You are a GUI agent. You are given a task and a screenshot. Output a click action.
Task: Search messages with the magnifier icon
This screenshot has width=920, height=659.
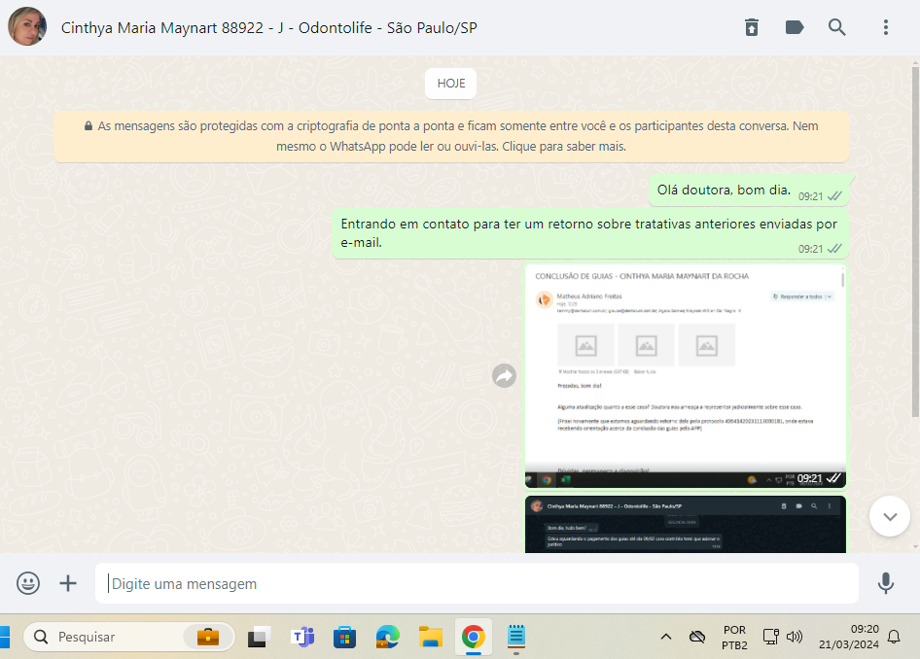point(836,27)
